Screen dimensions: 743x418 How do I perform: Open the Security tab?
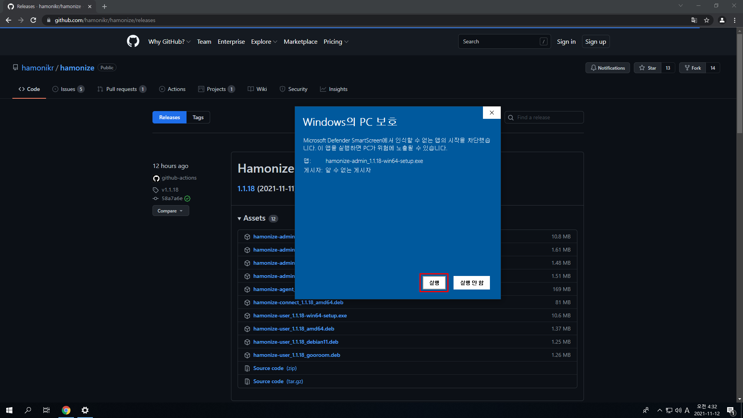coord(293,89)
